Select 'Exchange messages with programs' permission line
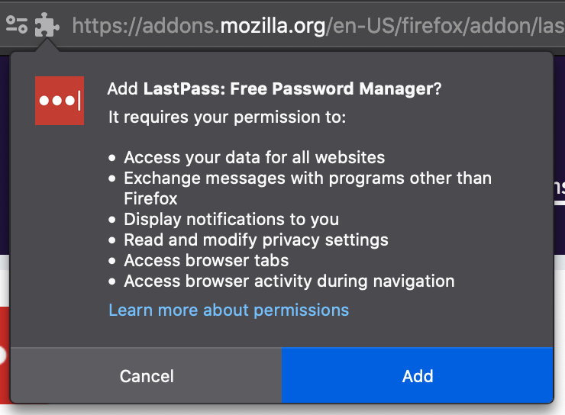Screen dimensions: 565x415 (x=308, y=179)
